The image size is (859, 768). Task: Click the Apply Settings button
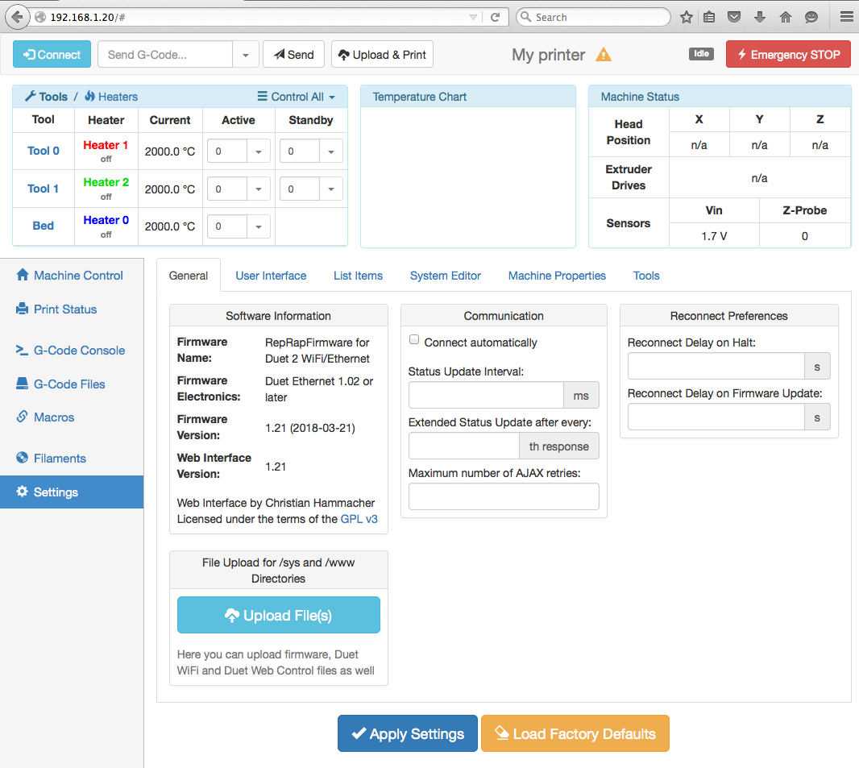[407, 733]
